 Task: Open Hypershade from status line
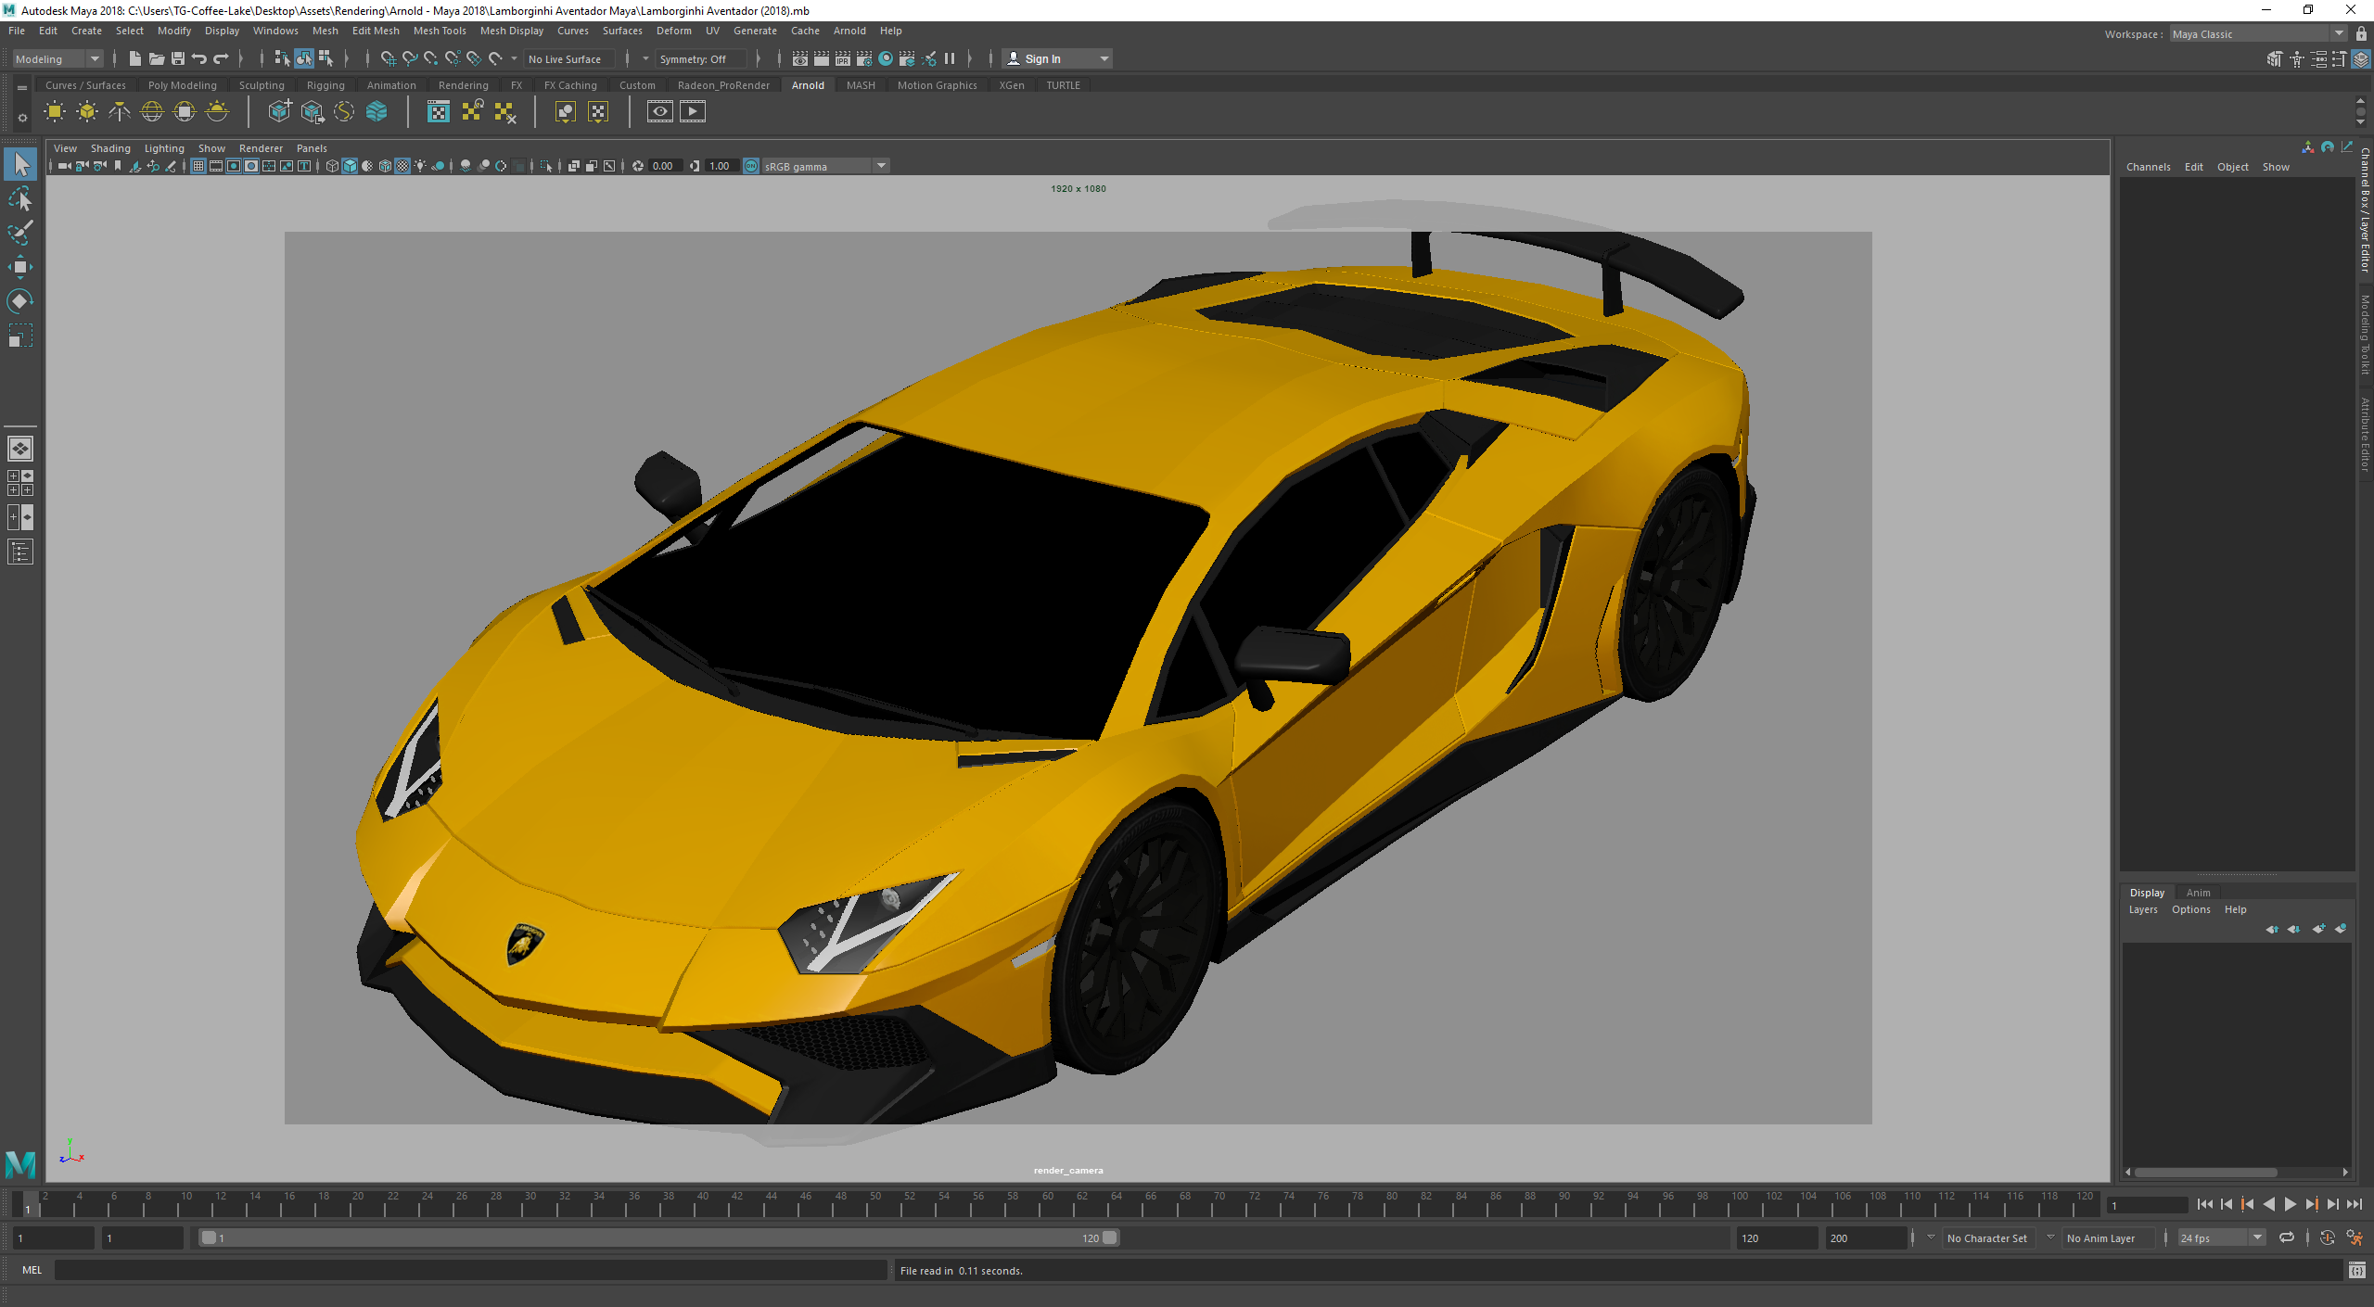886,58
